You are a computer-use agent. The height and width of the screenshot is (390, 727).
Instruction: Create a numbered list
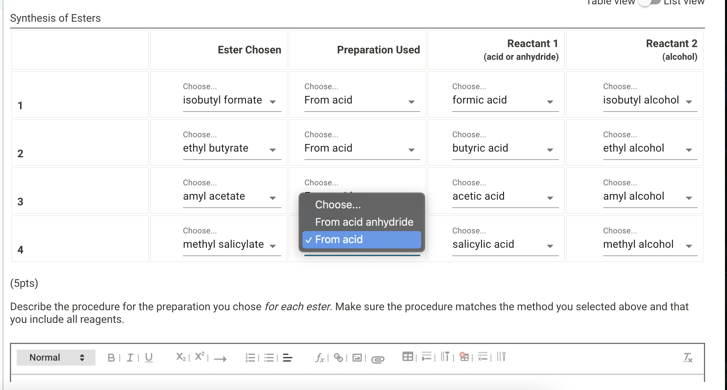pos(250,357)
